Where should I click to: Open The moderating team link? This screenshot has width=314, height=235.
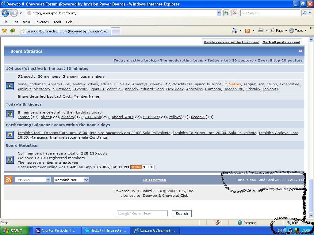(x=182, y=60)
